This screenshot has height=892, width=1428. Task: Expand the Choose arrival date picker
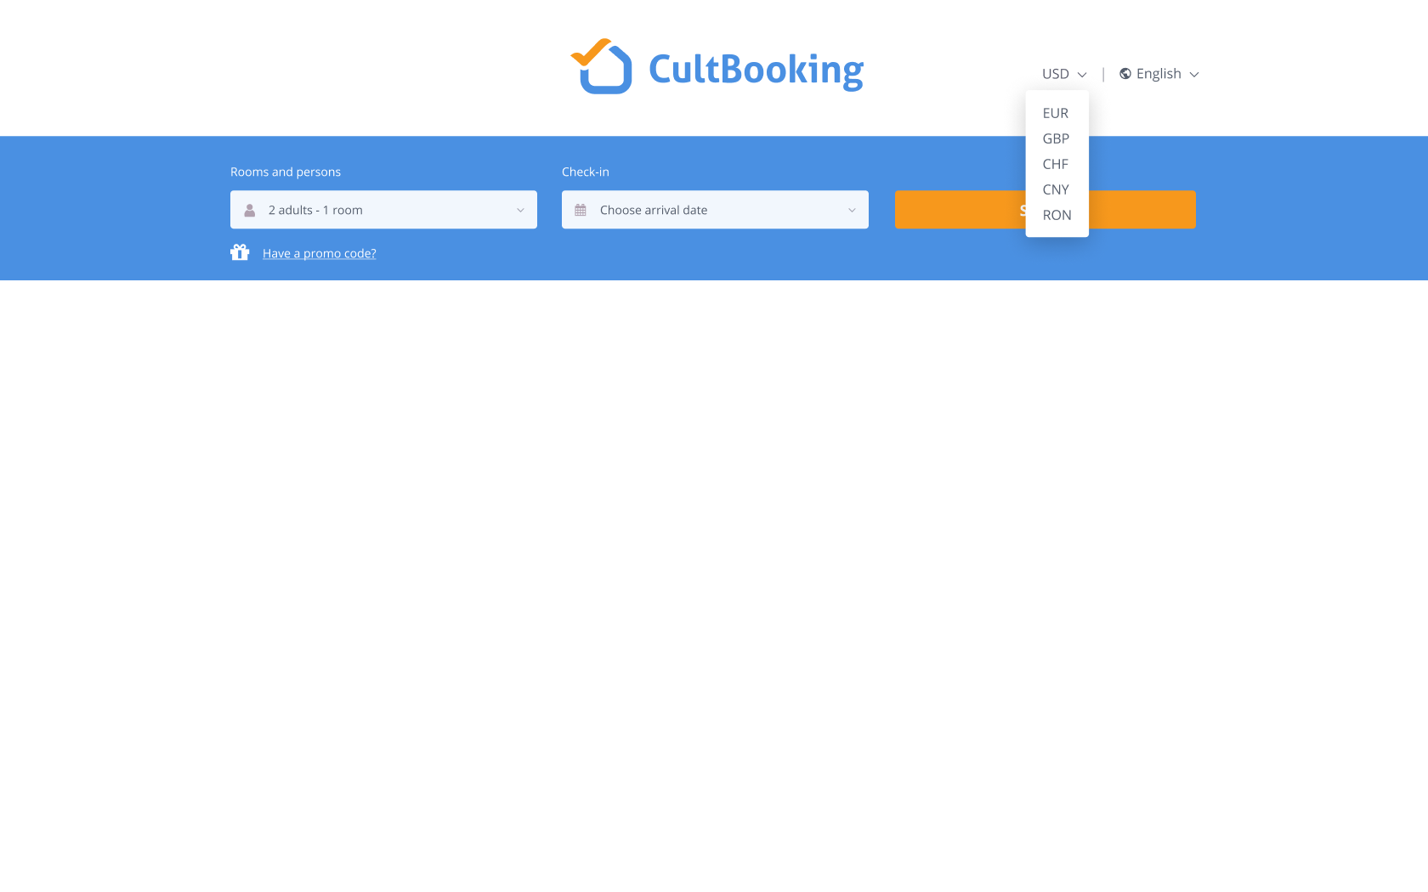point(715,209)
